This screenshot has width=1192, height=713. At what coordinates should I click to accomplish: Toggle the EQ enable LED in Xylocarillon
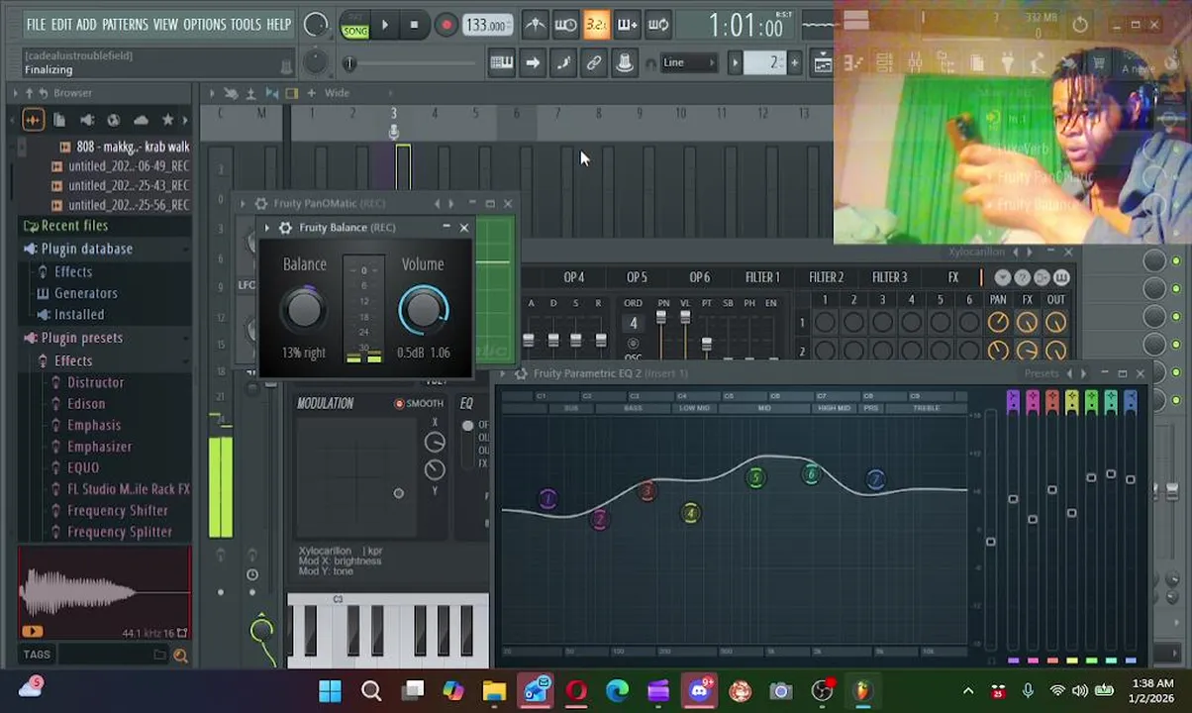[467, 426]
